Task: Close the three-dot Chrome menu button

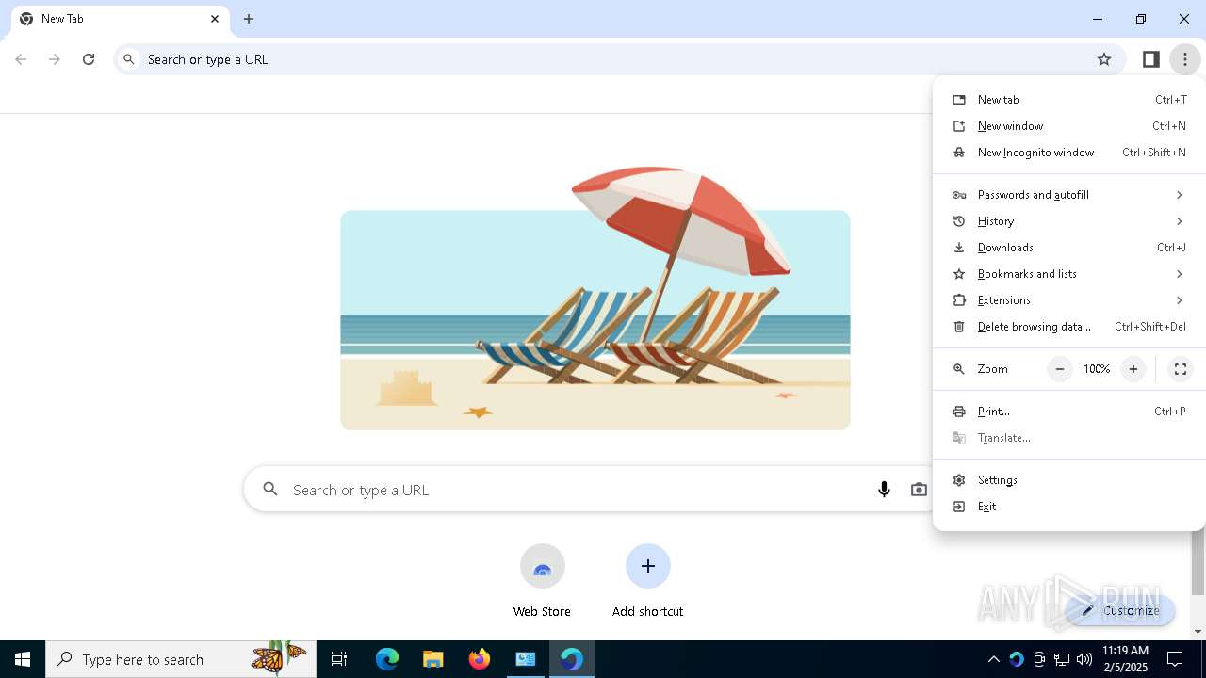Action: tap(1184, 59)
